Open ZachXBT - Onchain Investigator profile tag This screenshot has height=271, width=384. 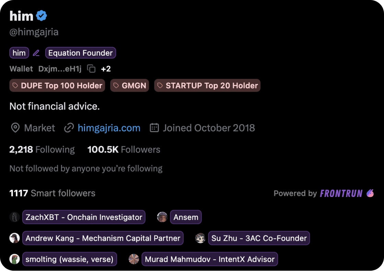point(84,217)
